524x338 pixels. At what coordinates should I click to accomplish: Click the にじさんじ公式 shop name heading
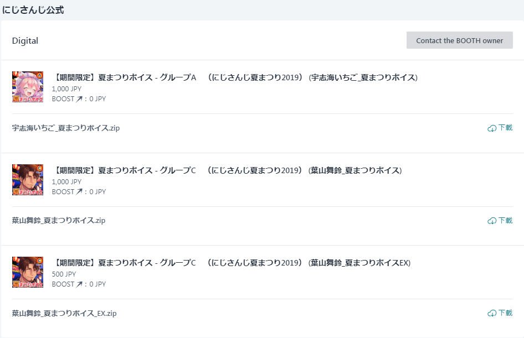point(33,10)
